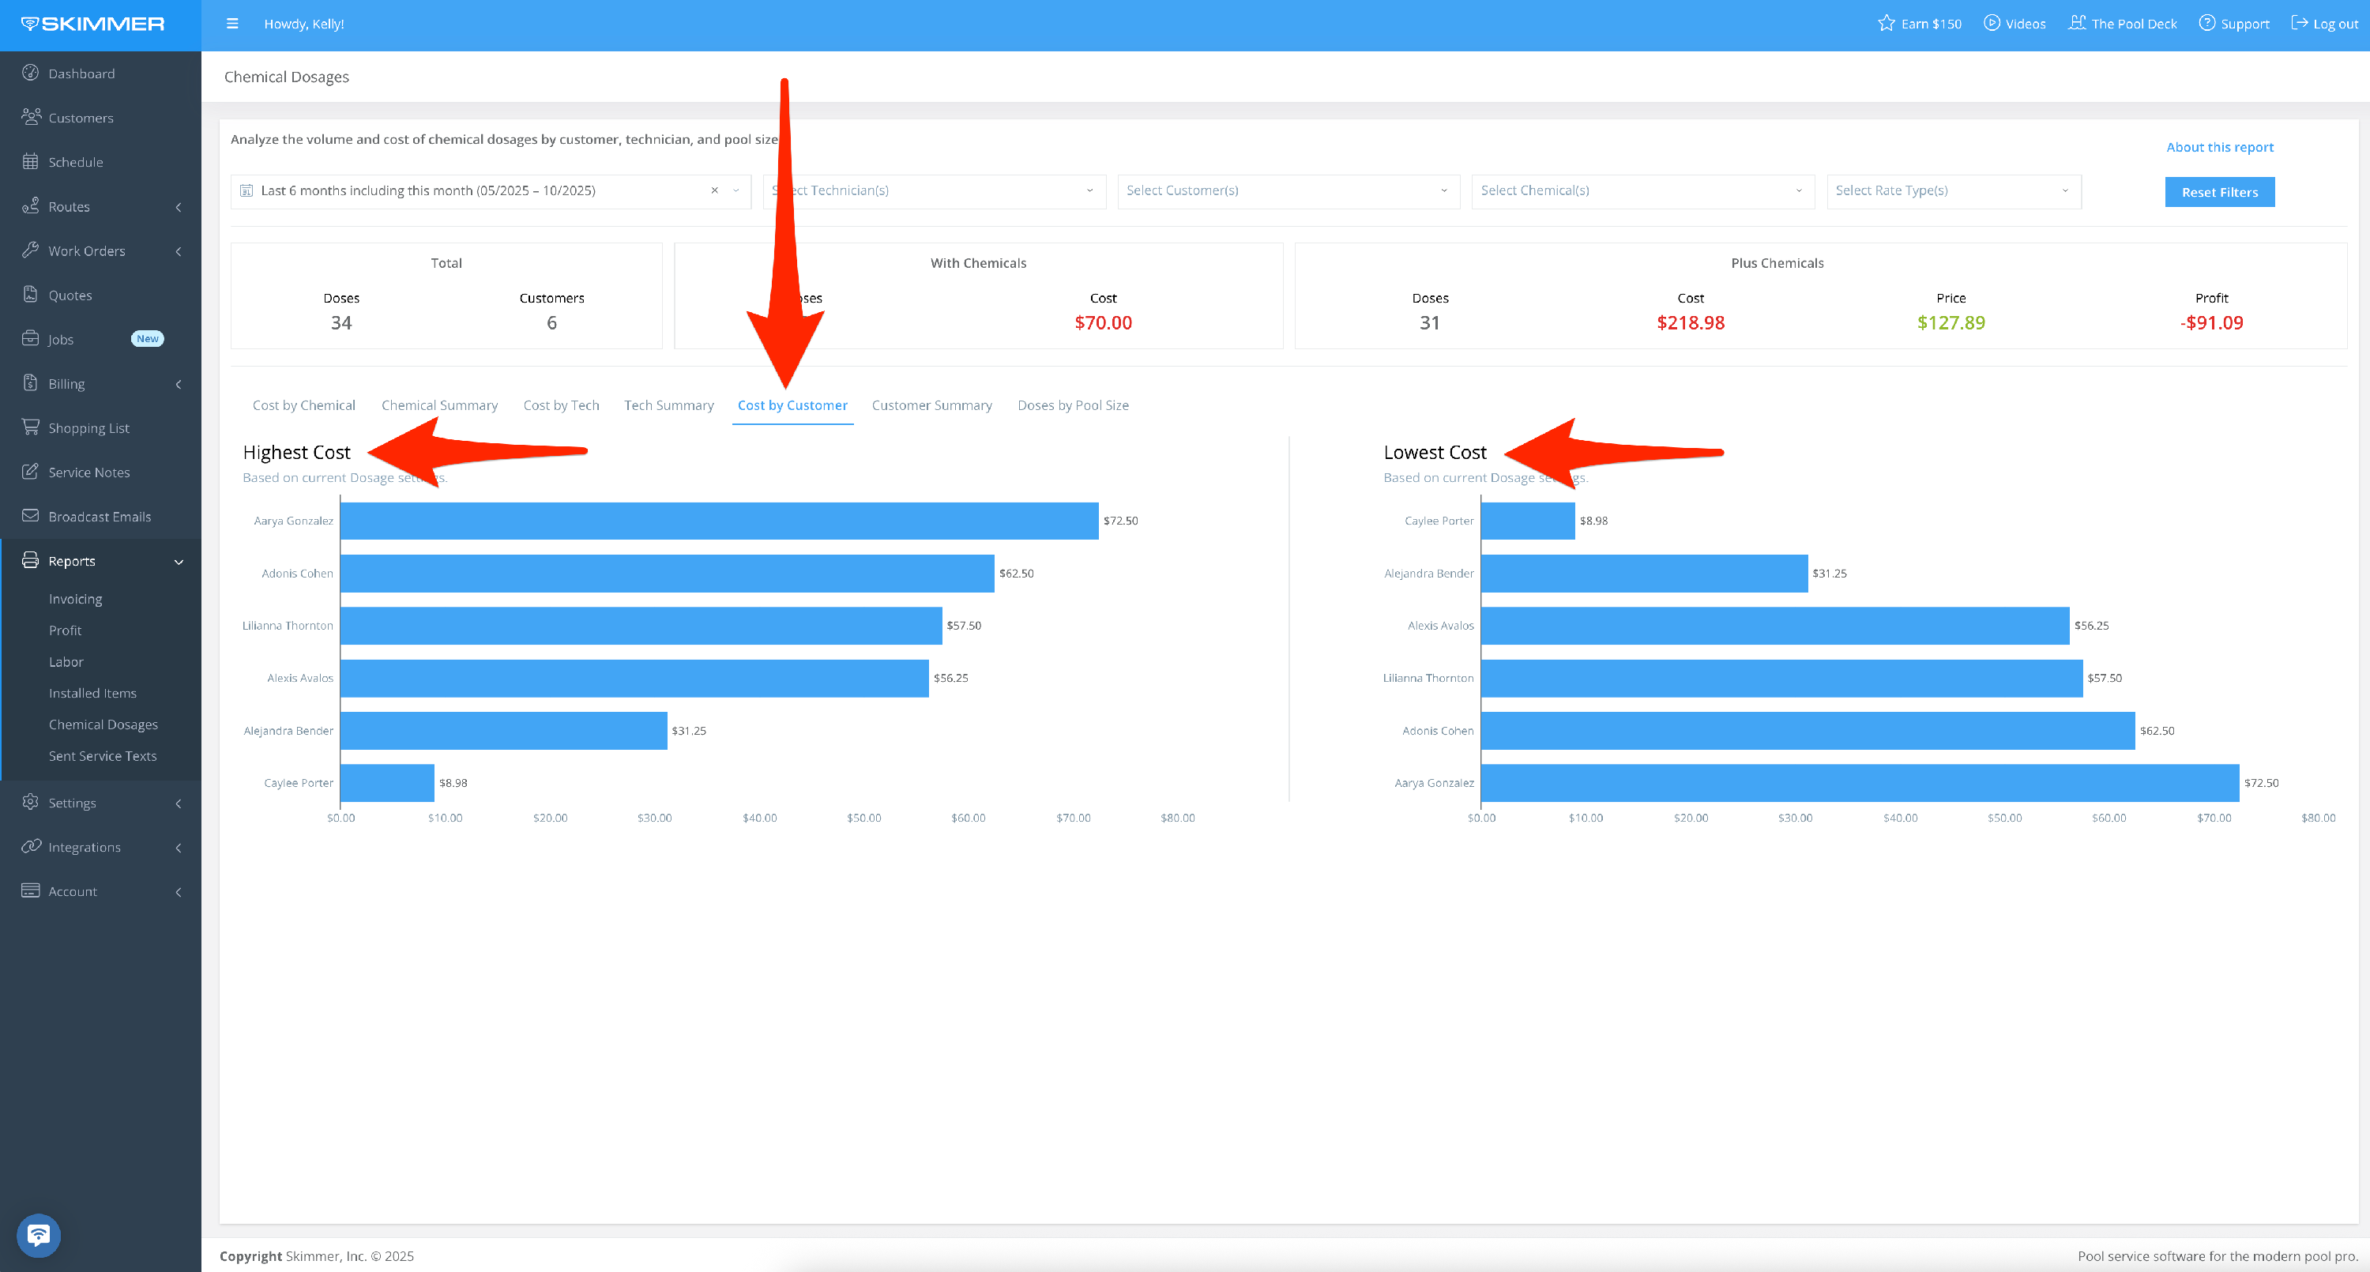Click the Broadcast Emails envelope icon
The height and width of the screenshot is (1272, 2370).
pos(30,515)
